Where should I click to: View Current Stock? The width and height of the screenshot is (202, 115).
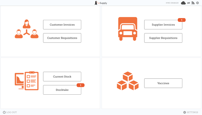tap(62, 77)
